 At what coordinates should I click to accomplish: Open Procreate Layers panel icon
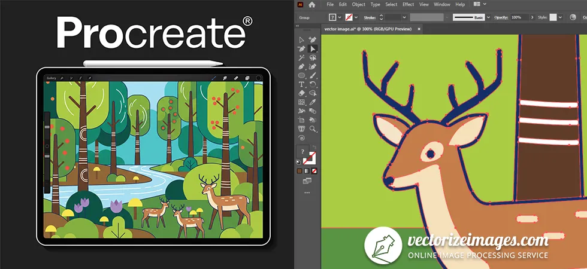click(247, 78)
